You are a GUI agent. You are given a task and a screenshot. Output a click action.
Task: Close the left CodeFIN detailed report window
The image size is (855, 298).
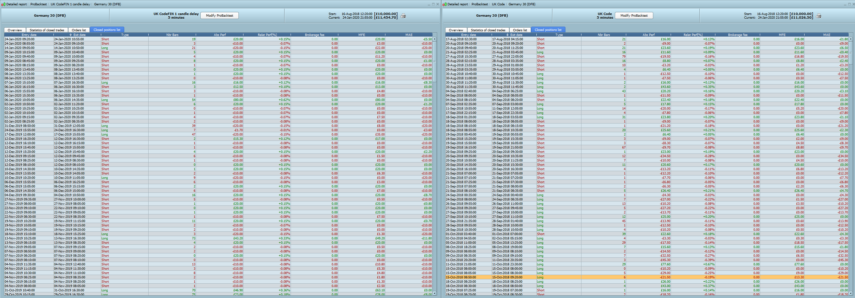tap(438, 4)
